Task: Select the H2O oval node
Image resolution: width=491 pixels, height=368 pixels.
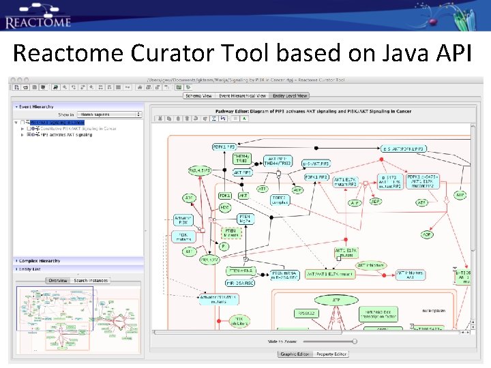Action: pos(225,207)
